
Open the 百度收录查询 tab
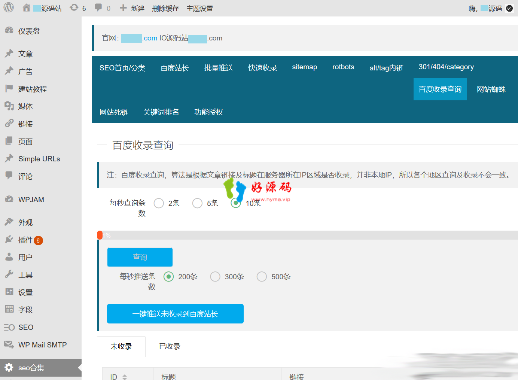(x=440, y=89)
